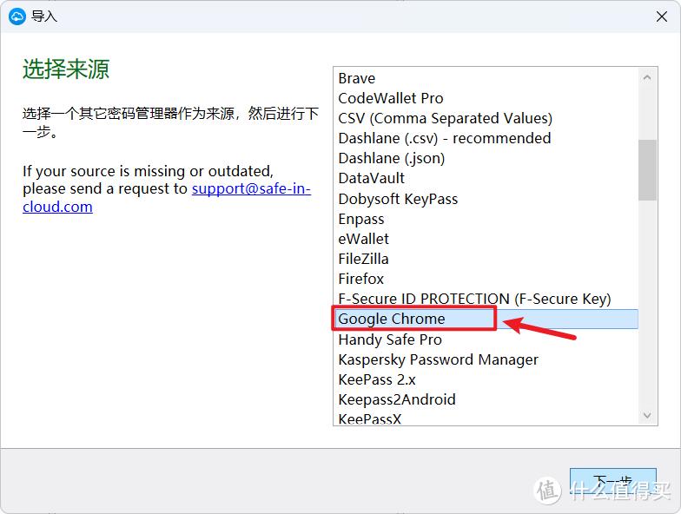Select Google Chrome as import source
The height and width of the screenshot is (514, 681).
(392, 320)
